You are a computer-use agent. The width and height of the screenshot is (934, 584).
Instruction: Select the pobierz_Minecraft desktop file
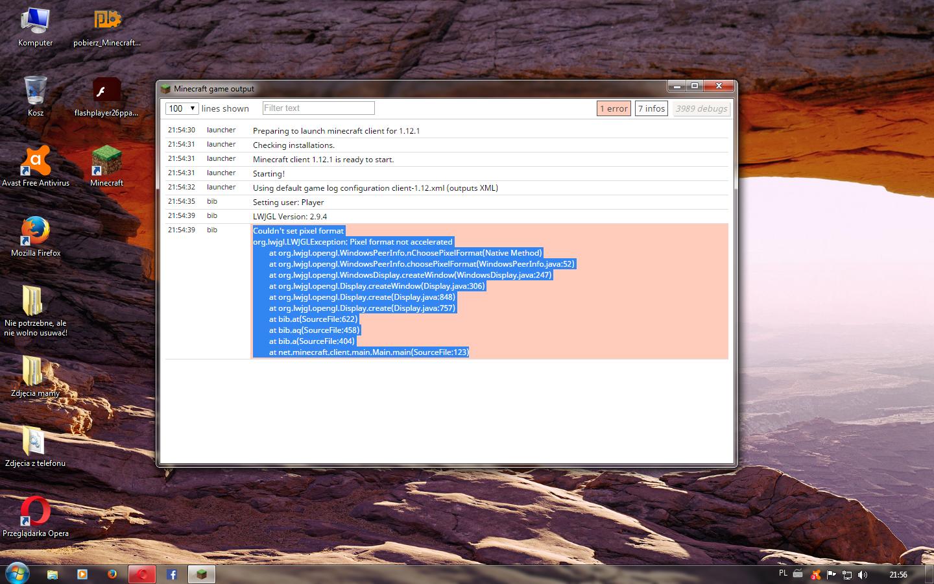click(x=106, y=25)
